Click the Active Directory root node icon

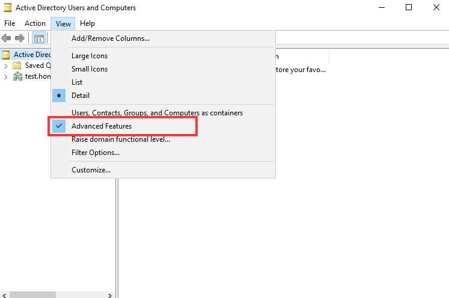tap(6, 54)
